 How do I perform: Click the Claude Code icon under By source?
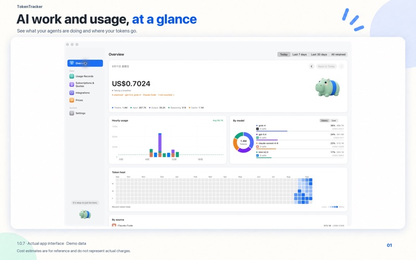[114, 225]
